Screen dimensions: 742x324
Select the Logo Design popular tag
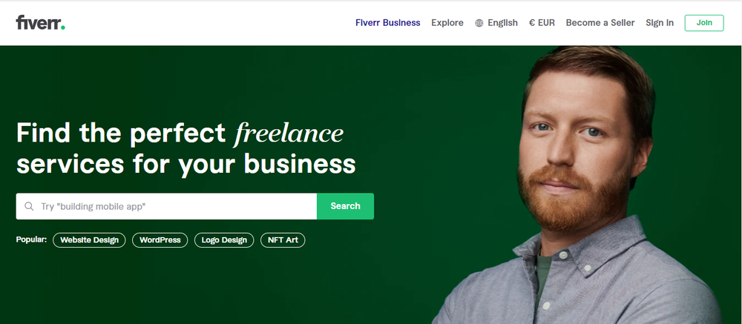(x=224, y=239)
